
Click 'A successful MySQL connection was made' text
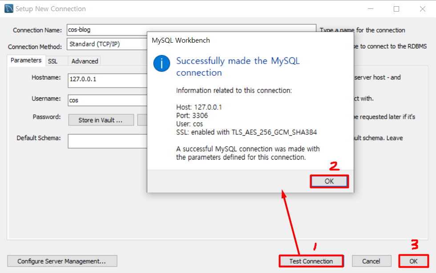tap(248, 153)
